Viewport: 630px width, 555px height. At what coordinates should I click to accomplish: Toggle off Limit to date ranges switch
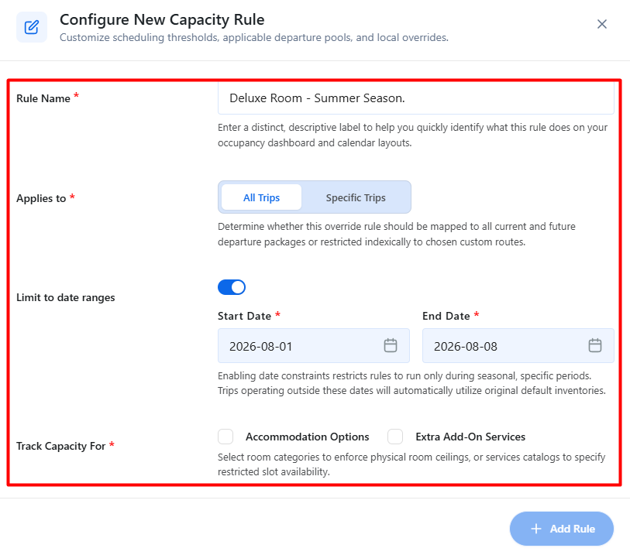[232, 287]
